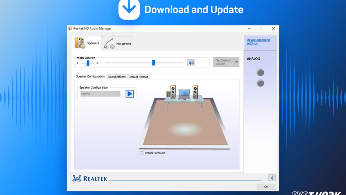
Task: Mute the main volume speaker icon
Action: 191,63
